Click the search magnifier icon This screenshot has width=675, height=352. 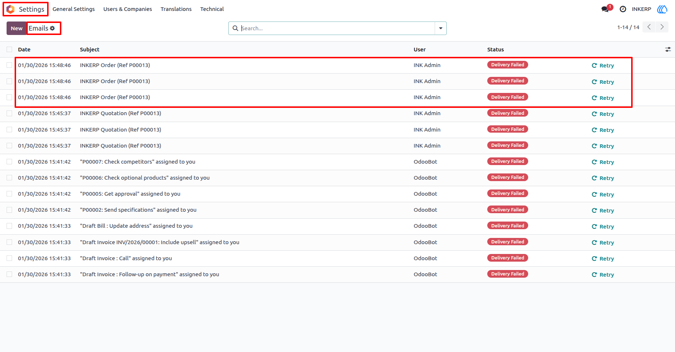coord(235,28)
